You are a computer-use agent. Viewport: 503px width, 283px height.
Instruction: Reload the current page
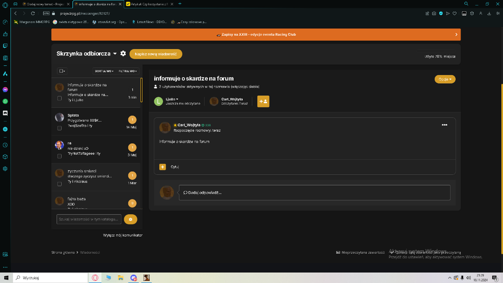33,14
